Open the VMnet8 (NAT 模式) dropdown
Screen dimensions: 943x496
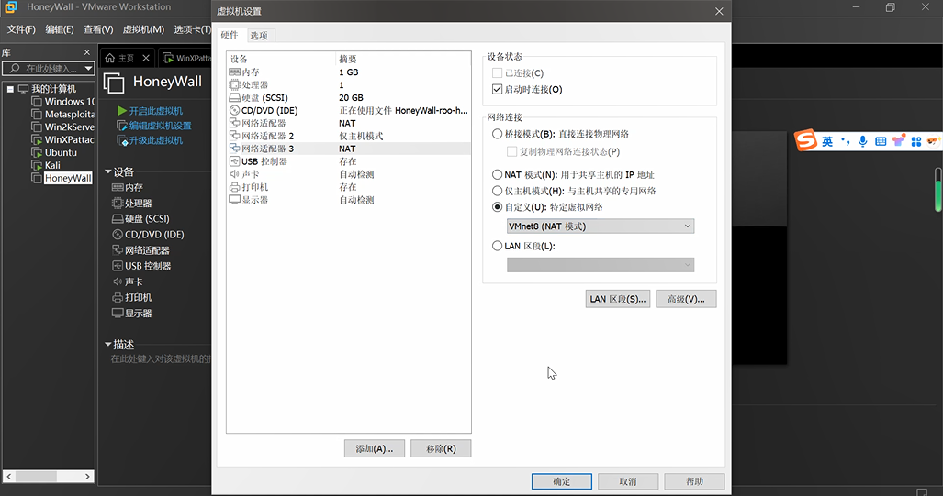pos(601,226)
